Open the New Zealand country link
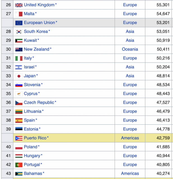Screen dimensions: 173x179 click(x=36, y=49)
